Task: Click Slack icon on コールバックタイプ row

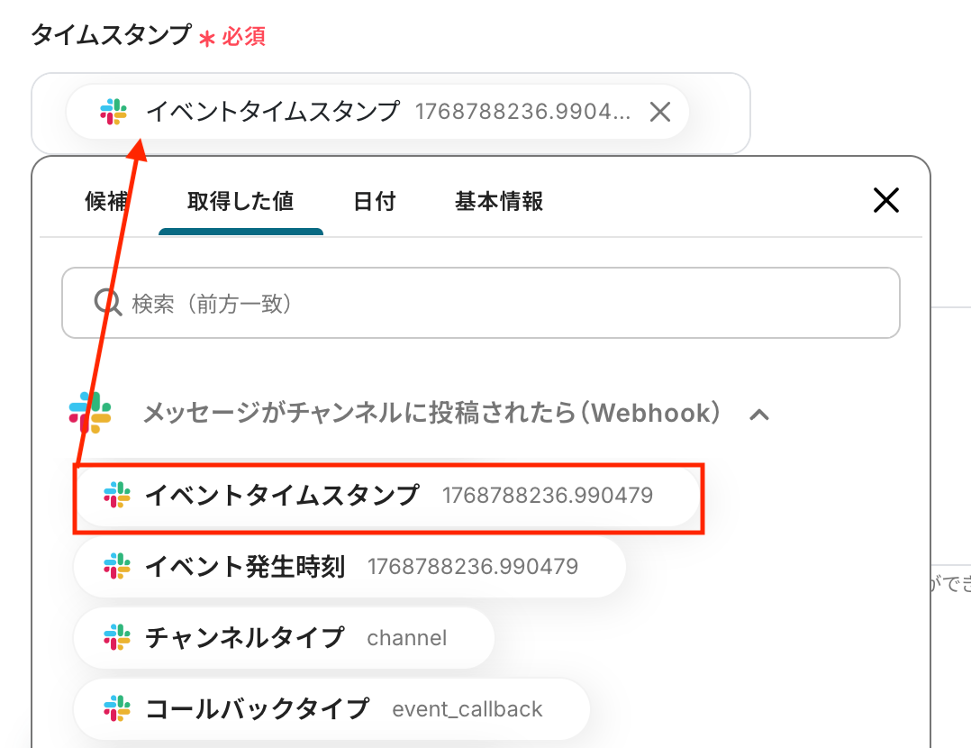Action: tap(117, 709)
